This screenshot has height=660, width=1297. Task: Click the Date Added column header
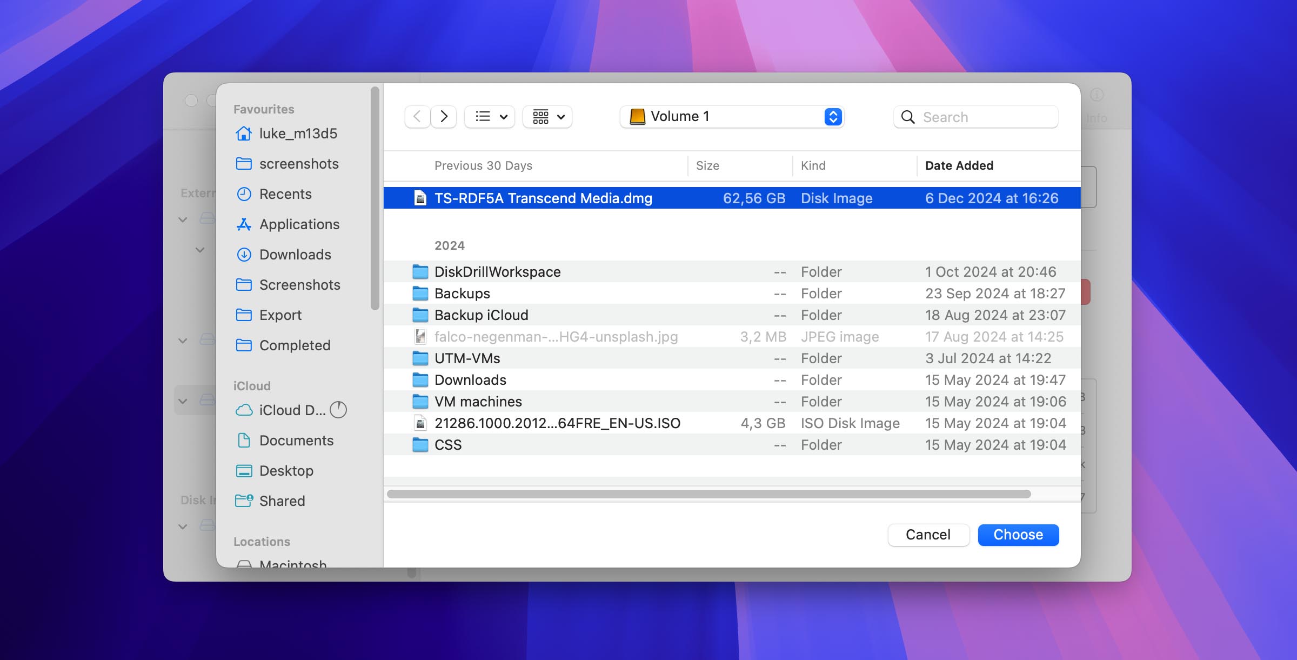(x=959, y=165)
